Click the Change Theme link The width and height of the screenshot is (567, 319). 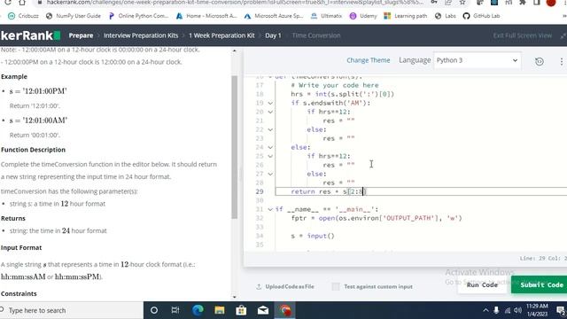pos(369,60)
